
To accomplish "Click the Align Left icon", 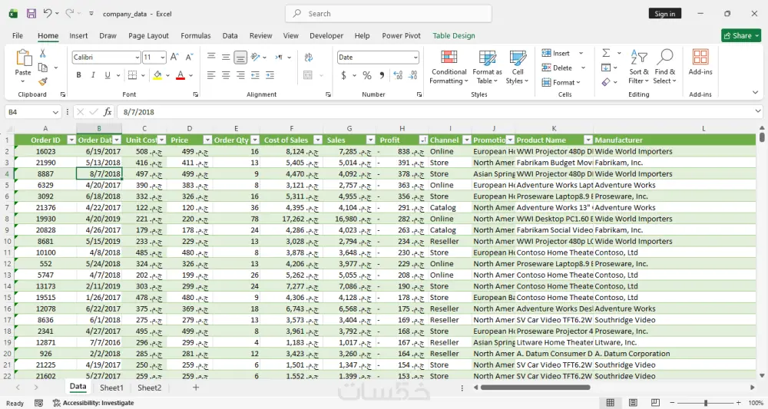I will pos(211,75).
